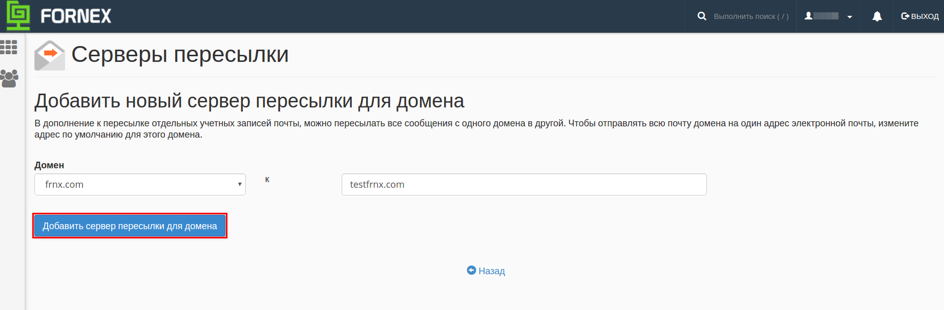Screen dimensions: 944x310
Task: Click Добавить сервер пересылки для домена button
Action: 130,226
